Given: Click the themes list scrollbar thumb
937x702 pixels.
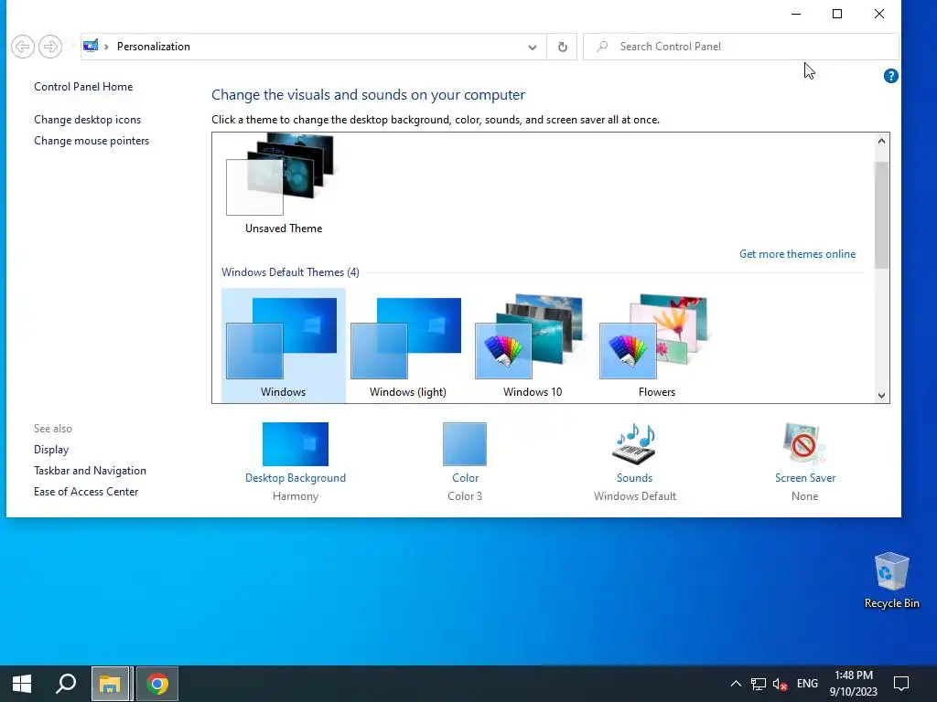Looking at the screenshot, I should pos(881,214).
